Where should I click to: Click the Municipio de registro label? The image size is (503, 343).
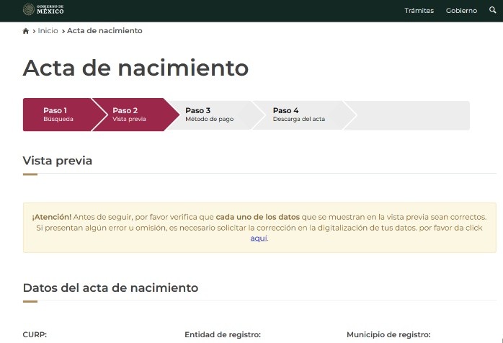388,334
